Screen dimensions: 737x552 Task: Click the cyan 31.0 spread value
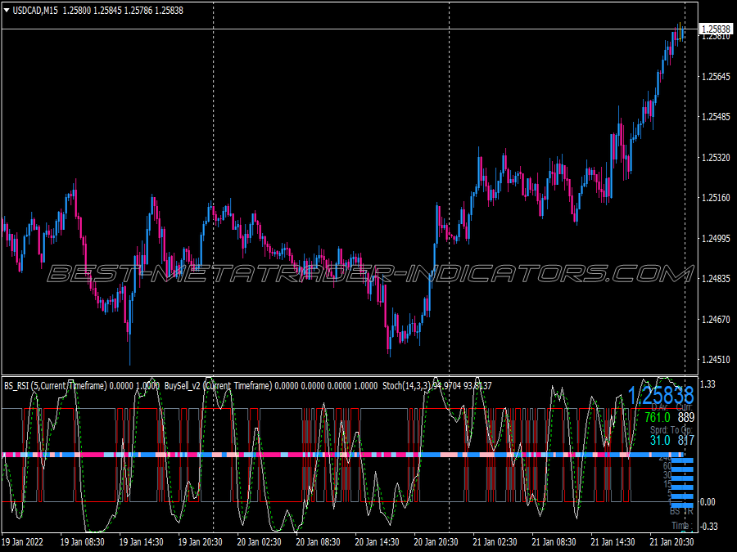pos(660,440)
